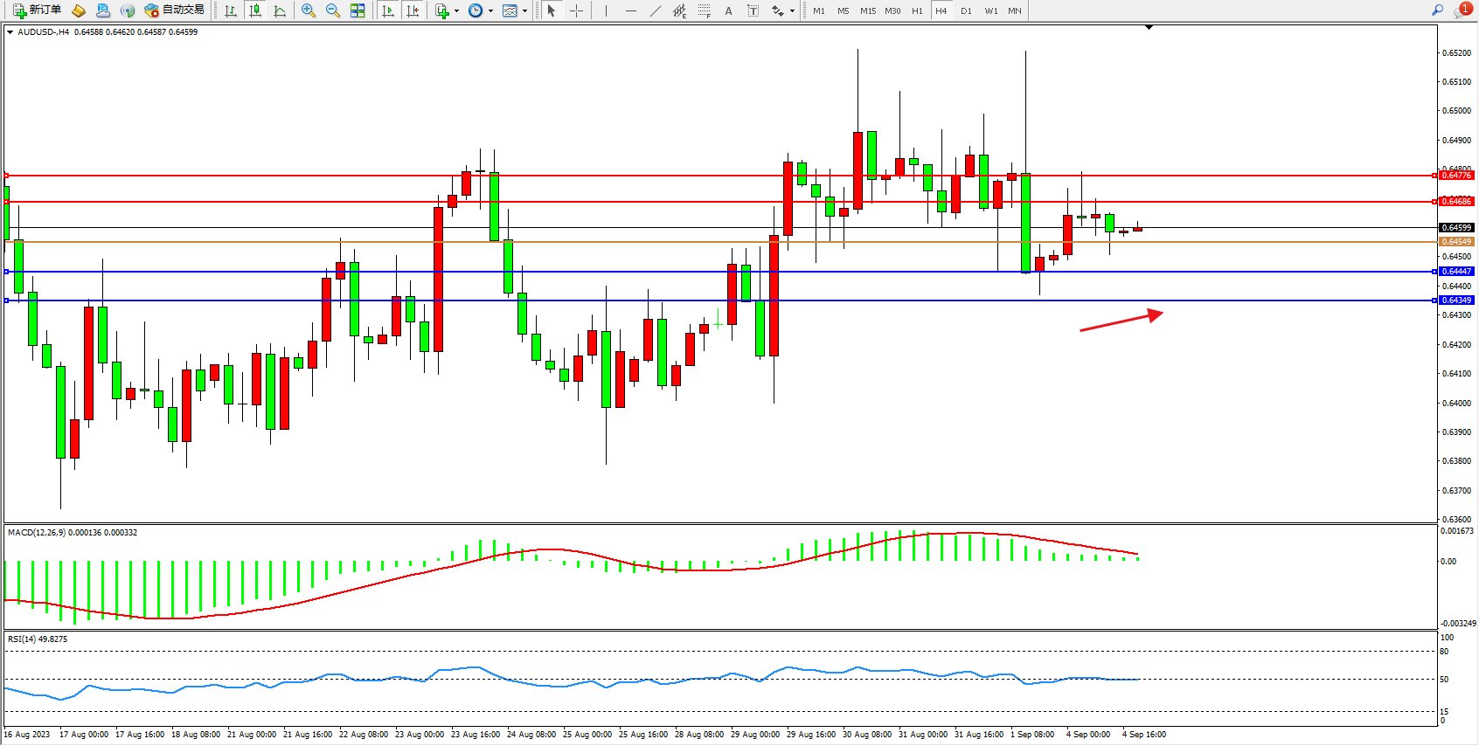Select the trendline drawing tool
1479x746 pixels.
655,10
